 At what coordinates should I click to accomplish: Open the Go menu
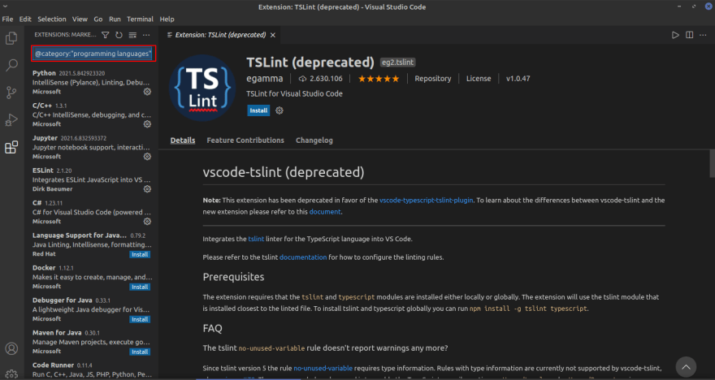98,19
